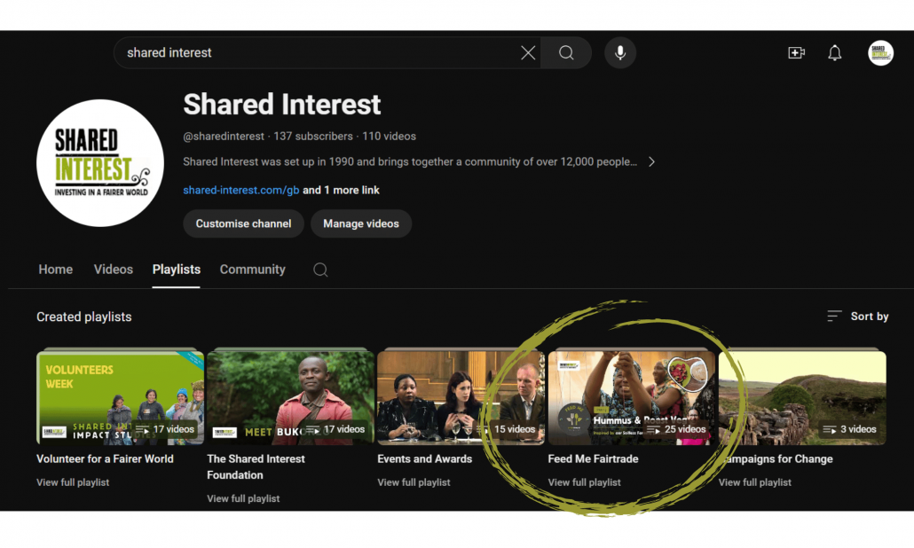The width and height of the screenshot is (914, 548).
Task: View full playlist for Events and Awards
Action: click(x=414, y=482)
